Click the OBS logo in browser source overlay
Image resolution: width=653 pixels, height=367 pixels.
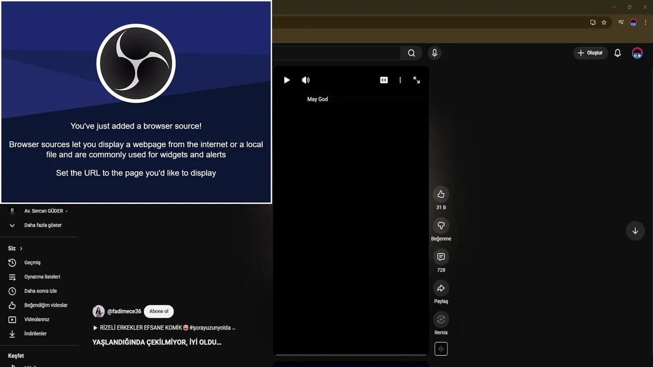click(136, 63)
